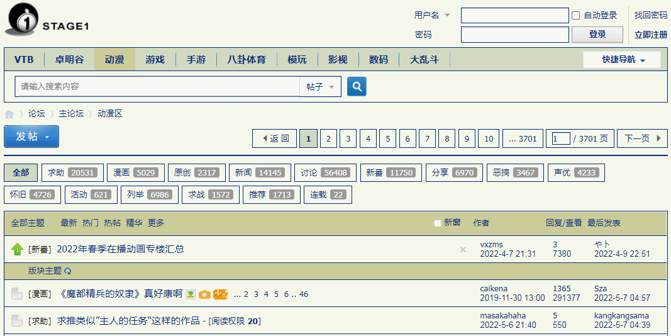The height and width of the screenshot is (336, 671).
Task: Open the 帖子 search type dropdown
Action: 320,86
